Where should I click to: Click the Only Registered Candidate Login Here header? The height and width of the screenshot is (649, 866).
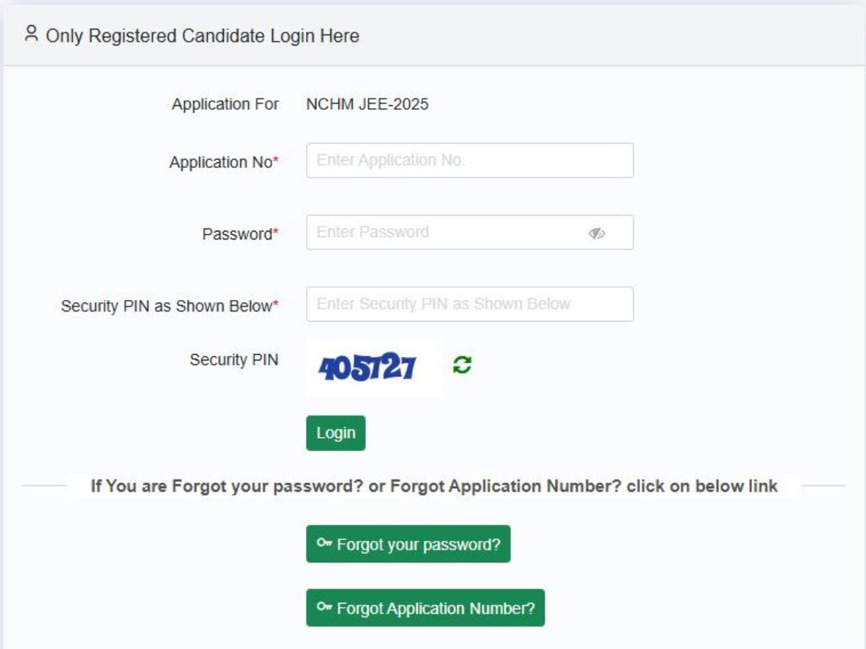[x=202, y=35]
